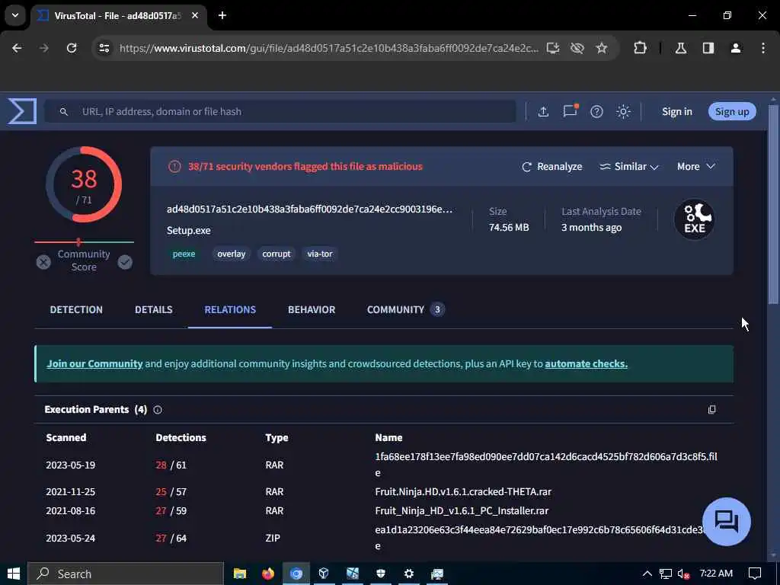Screen dimensions: 780x585
Task: Open Fruit_Ninja_HD_v1.6.1_PC_Installer.rar entry
Action: 462,510
